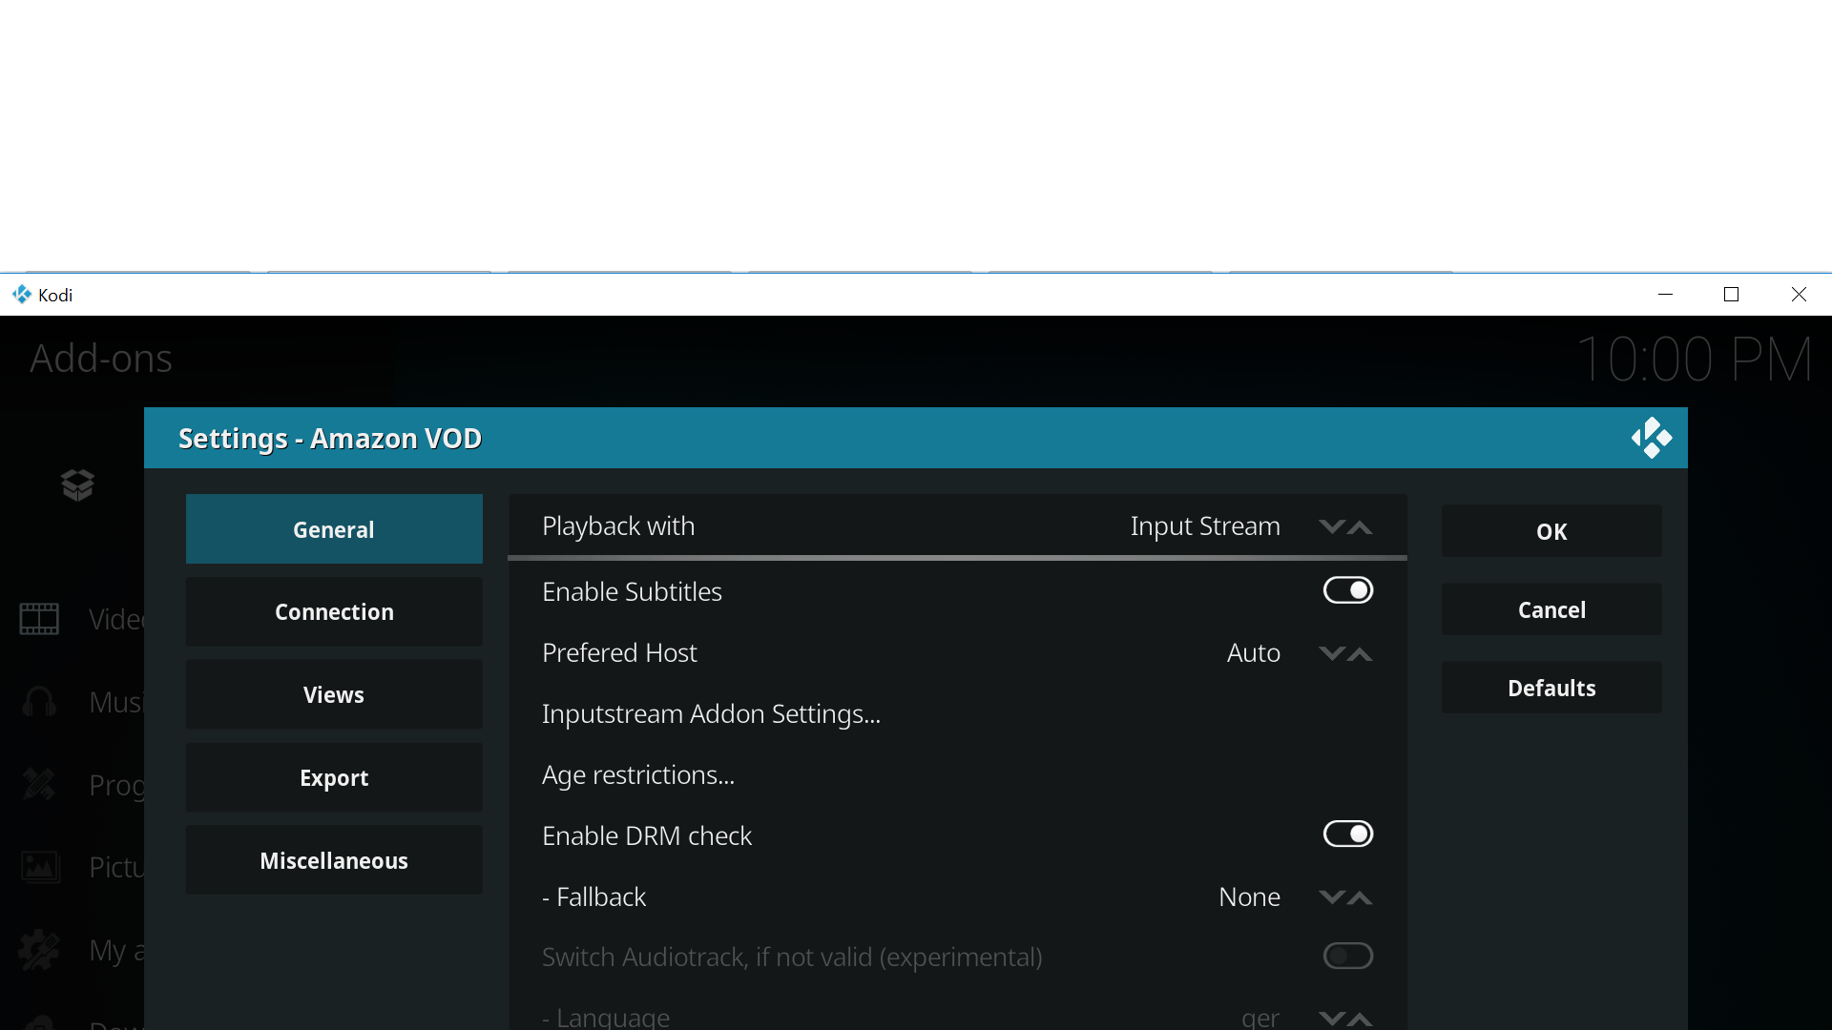Open the Miscellaneous settings category

click(x=334, y=860)
